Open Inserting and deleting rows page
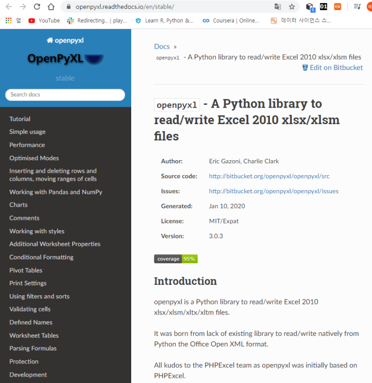 pyautogui.click(x=53, y=175)
